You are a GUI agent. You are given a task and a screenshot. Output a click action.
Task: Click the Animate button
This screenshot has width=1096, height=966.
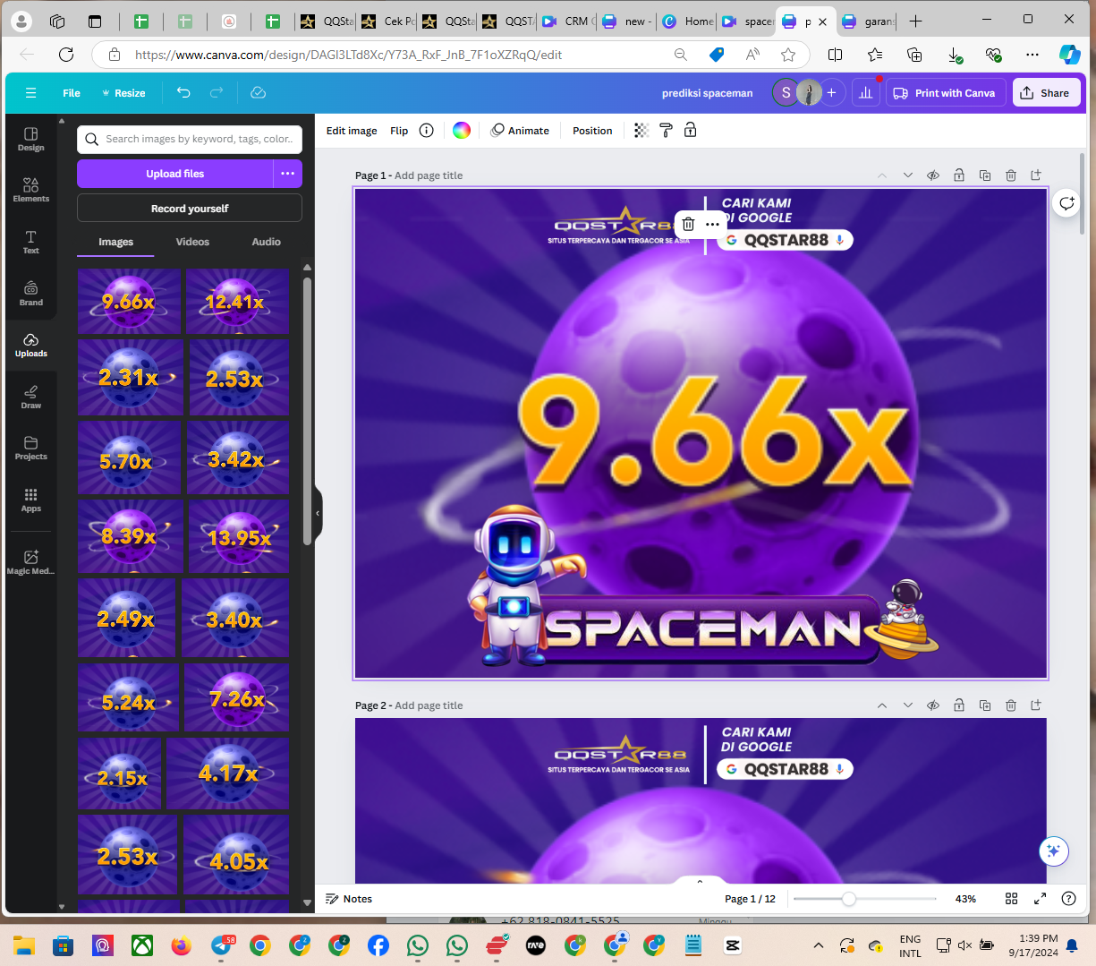click(520, 131)
